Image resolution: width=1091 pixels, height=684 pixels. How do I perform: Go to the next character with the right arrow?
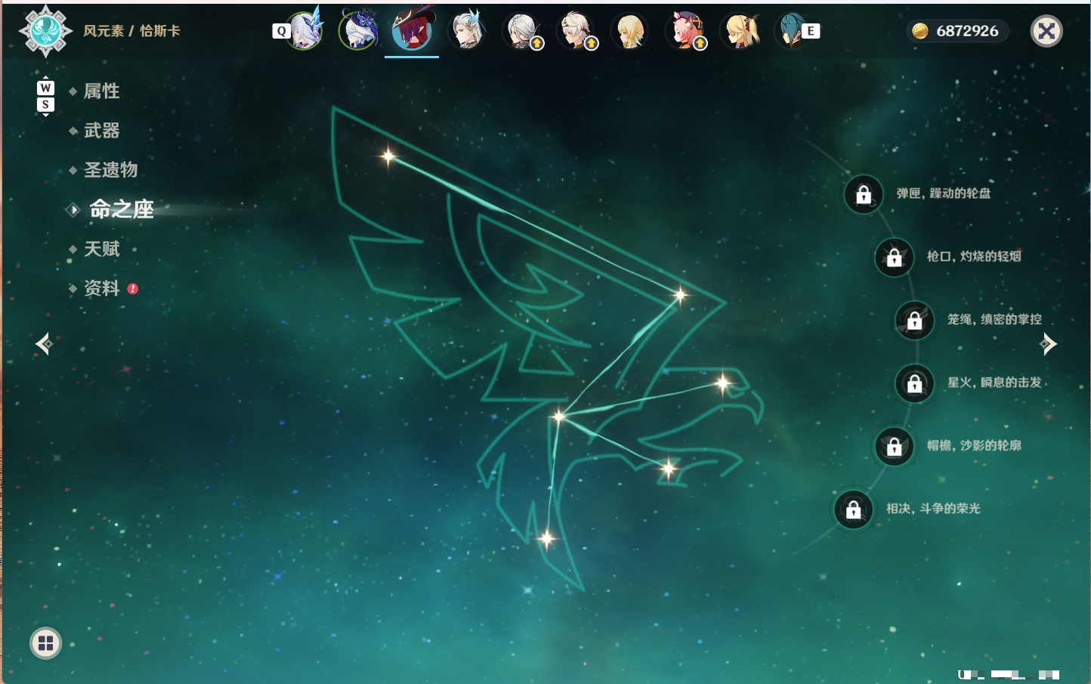pos(1048,344)
